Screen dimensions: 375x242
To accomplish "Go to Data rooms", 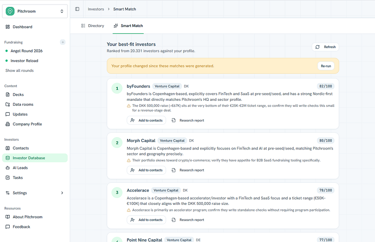I will (x=35, y=104).
